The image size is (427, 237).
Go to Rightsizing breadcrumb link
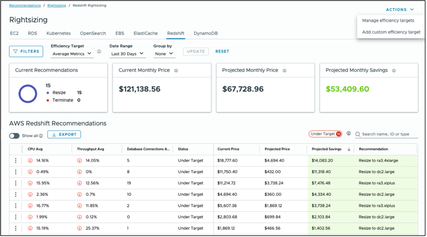[x=57, y=5]
